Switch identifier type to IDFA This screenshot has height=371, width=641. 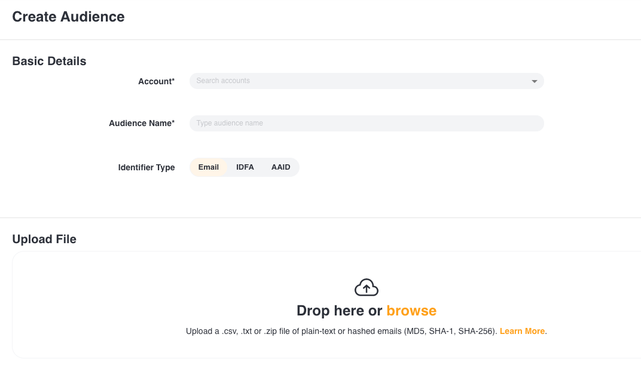245,167
